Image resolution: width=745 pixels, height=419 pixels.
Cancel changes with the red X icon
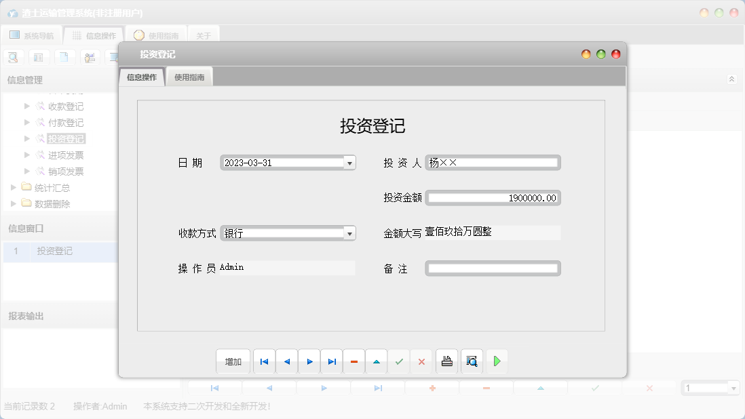[x=421, y=361]
